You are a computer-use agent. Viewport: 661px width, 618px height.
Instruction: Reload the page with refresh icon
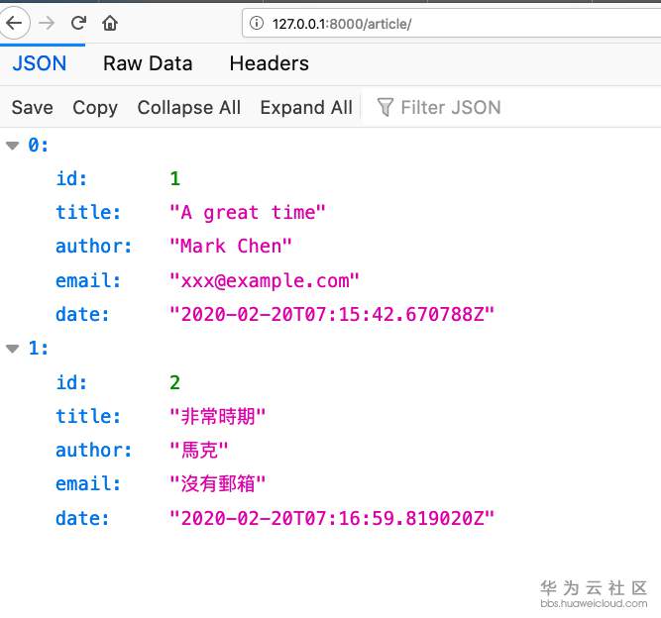pyautogui.click(x=78, y=22)
